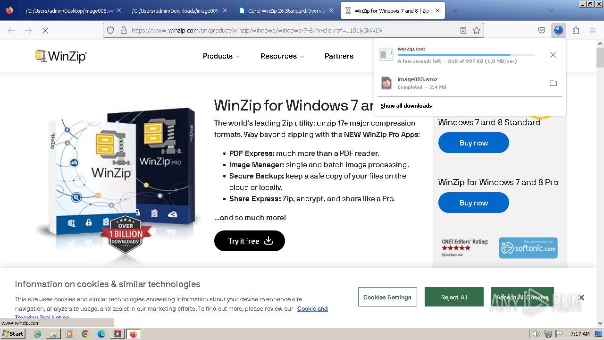Cancel the winzip.exe download
Image resolution: width=604 pixels, height=340 pixels.
[x=553, y=55]
